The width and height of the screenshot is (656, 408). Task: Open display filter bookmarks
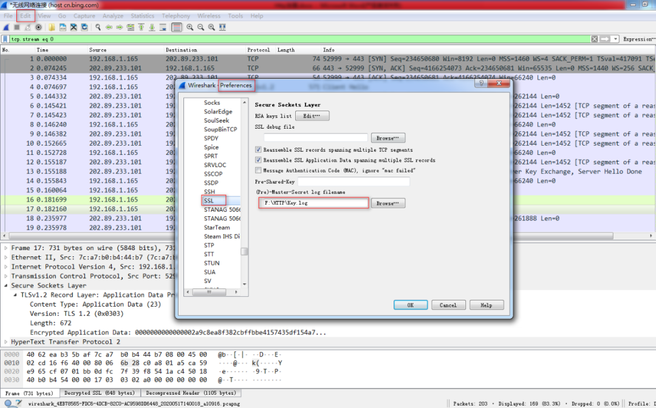pyautogui.click(x=5, y=39)
